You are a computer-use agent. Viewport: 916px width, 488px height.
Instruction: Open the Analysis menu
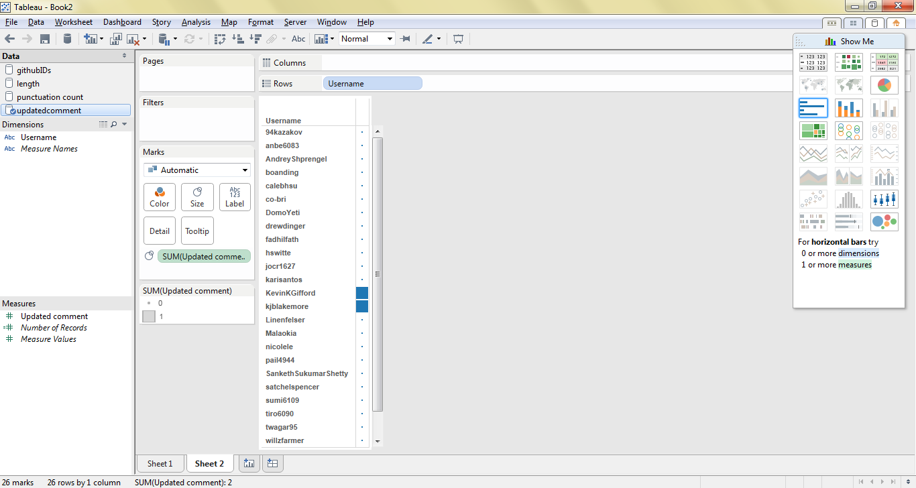coord(196,22)
